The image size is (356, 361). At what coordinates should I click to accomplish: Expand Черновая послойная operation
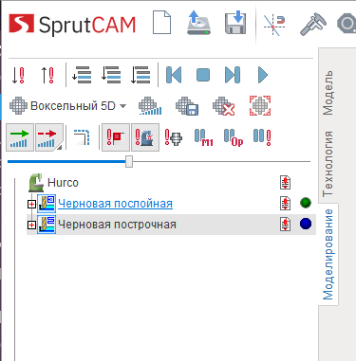click(31, 204)
